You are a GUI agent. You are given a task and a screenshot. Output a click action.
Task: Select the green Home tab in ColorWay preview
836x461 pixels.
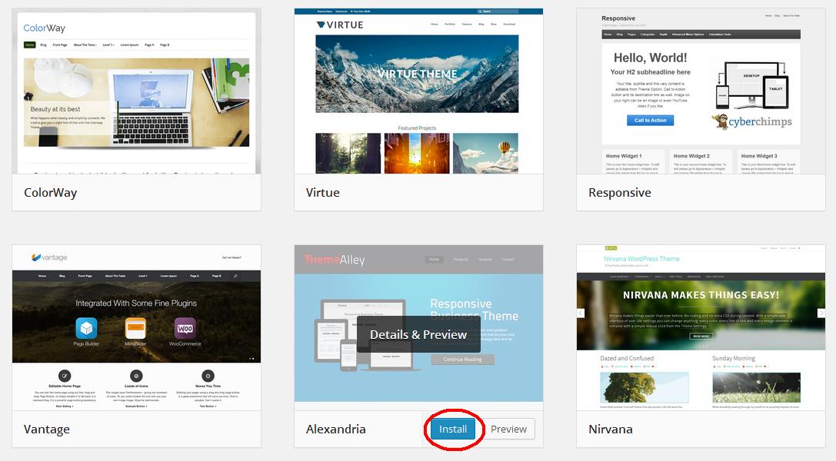click(30, 45)
